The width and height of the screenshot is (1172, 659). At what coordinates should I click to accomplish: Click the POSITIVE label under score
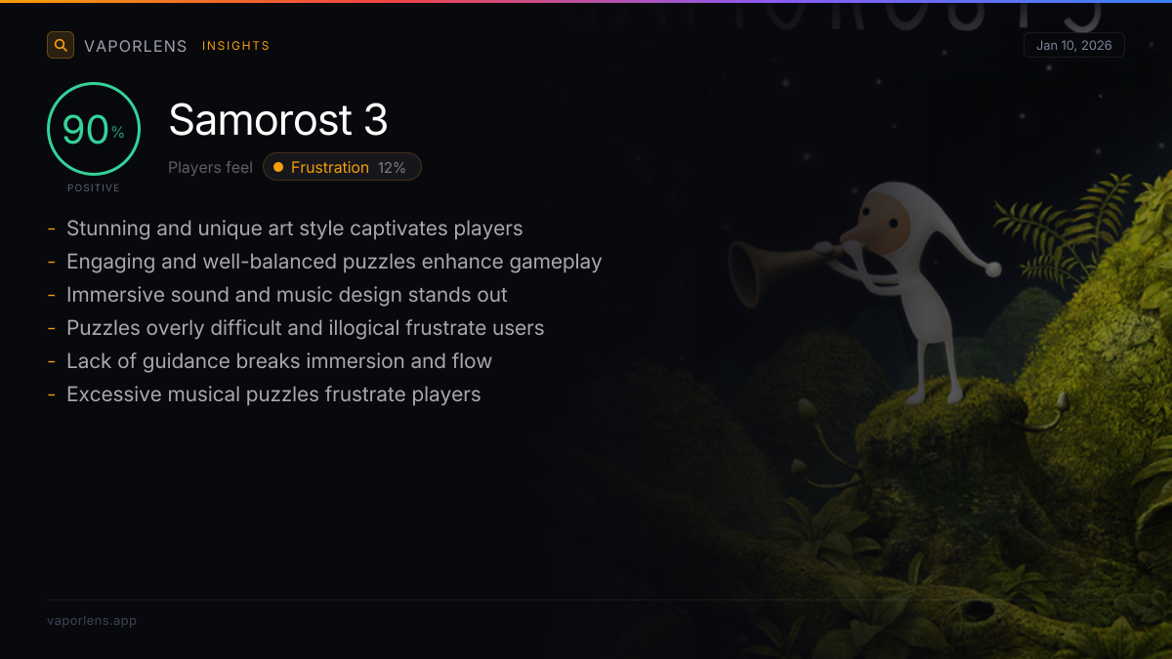(94, 187)
